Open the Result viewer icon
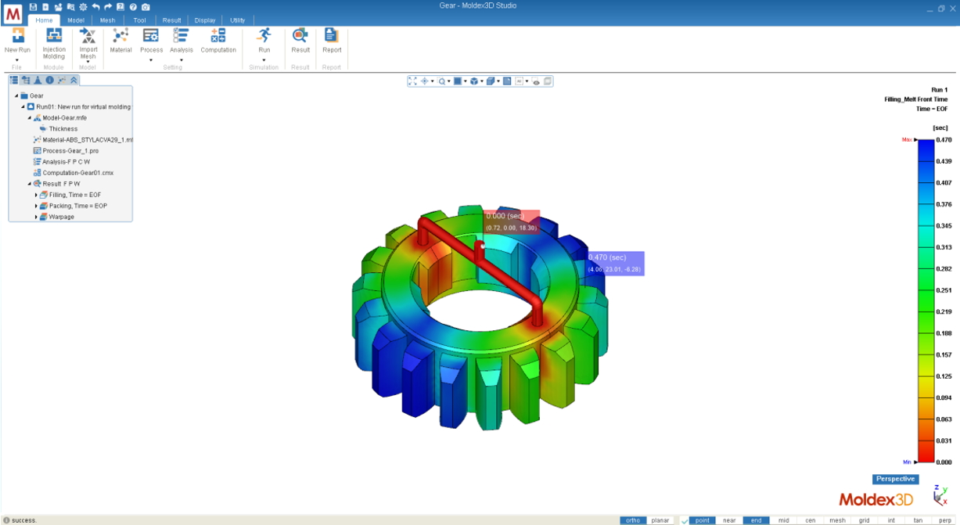This screenshot has width=960, height=525. tap(300, 35)
